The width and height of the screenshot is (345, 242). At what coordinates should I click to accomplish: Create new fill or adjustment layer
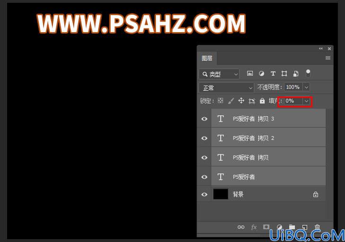pos(279,227)
